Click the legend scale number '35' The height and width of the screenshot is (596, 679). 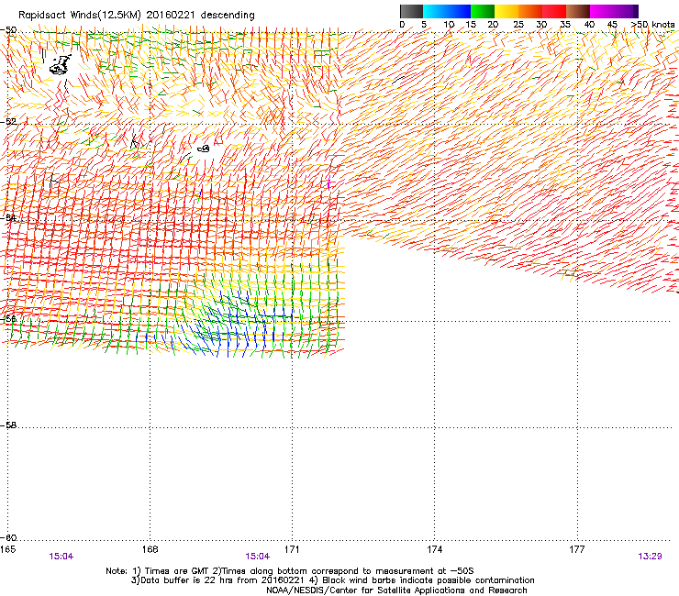pyautogui.click(x=565, y=25)
